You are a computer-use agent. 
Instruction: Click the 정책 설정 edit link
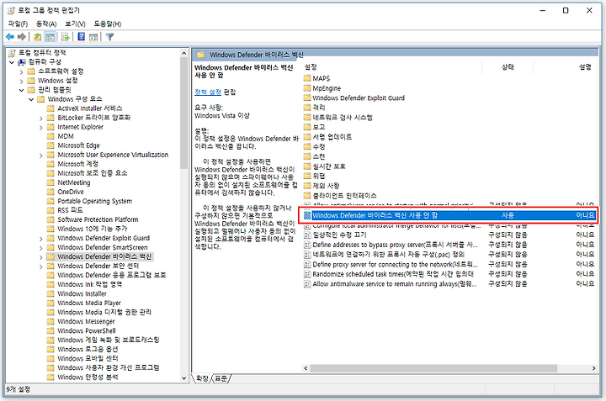pos(208,92)
